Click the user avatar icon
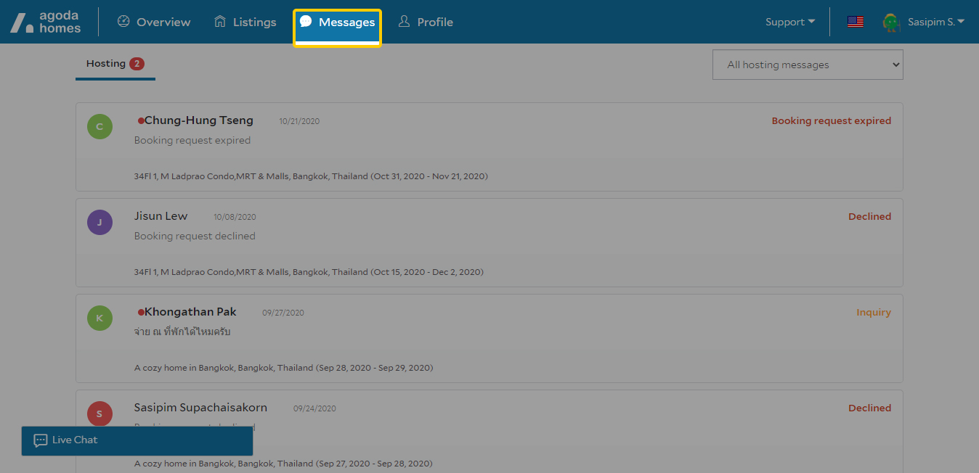This screenshot has height=473, width=979. [x=890, y=22]
